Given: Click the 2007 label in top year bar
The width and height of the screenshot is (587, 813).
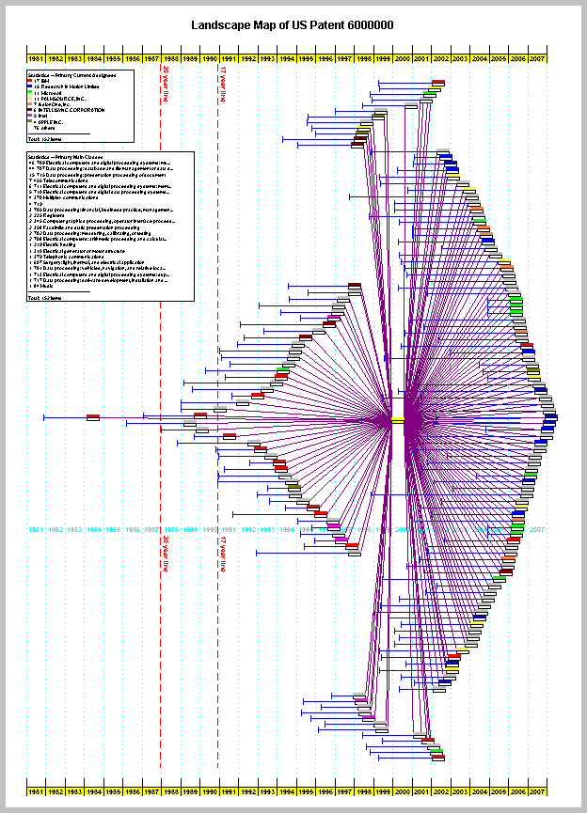Looking at the screenshot, I should (537, 58).
